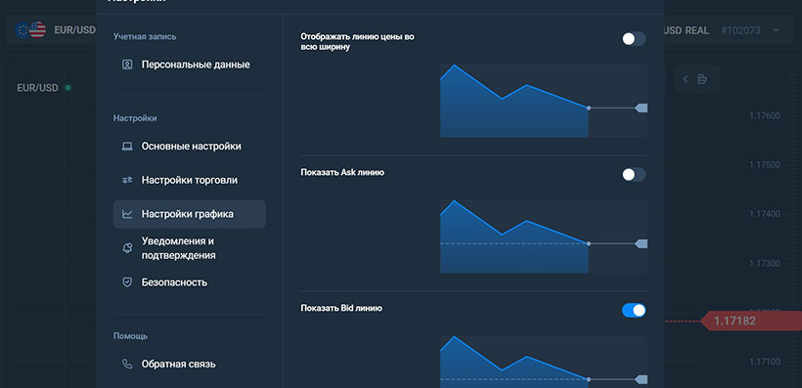This screenshot has width=802, height=388.
Task: Turn on Показать Ask линию switch
Action: pyautogui.click(x=634, y=175)
